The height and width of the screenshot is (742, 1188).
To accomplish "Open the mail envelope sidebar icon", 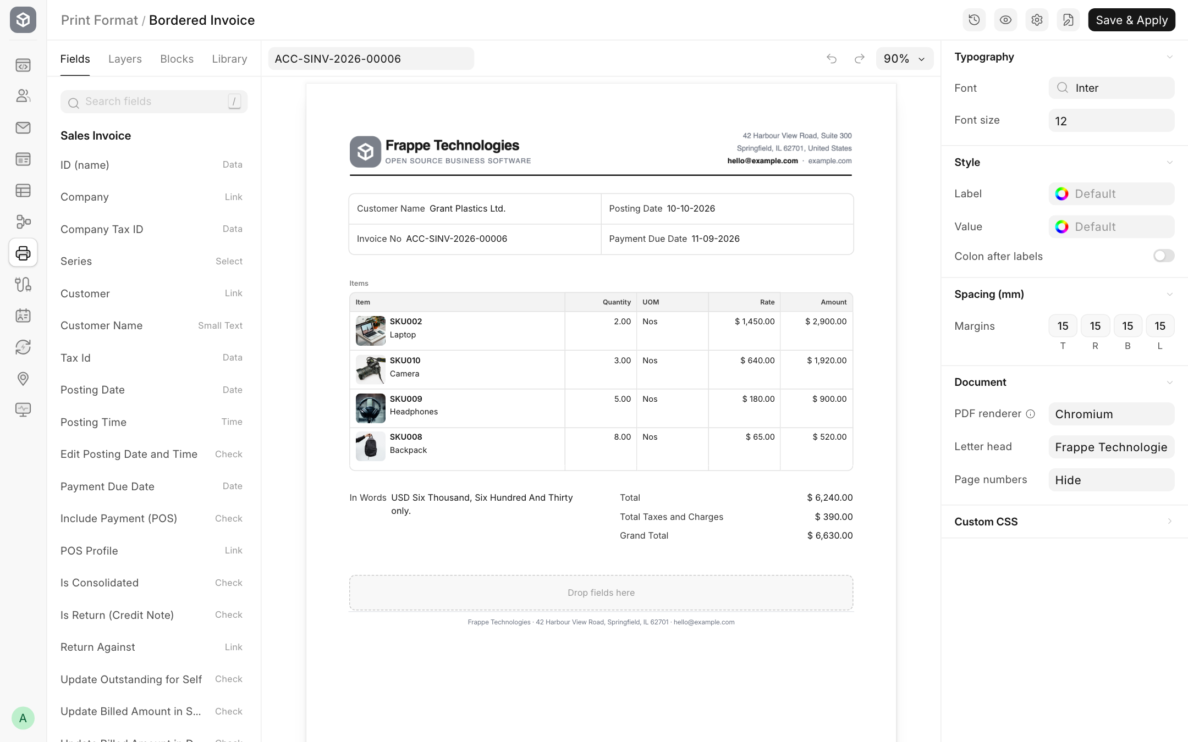I will (23, 128).
